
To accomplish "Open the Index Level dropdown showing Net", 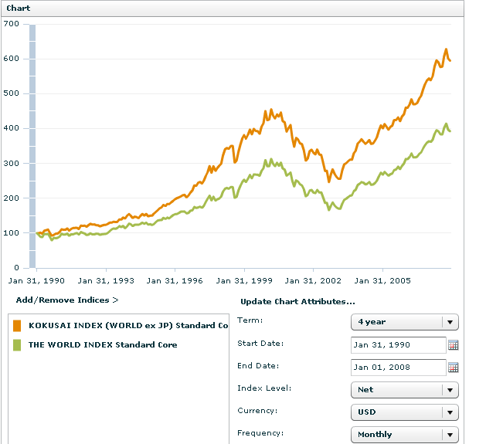I will coord(405,390).
